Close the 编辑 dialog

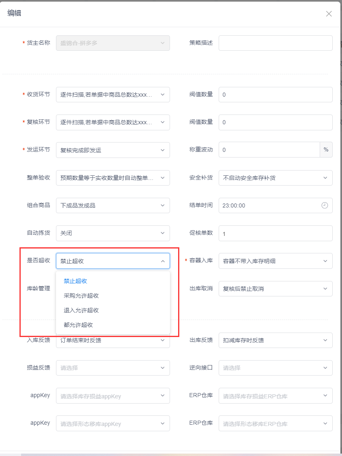pos(329,14)
